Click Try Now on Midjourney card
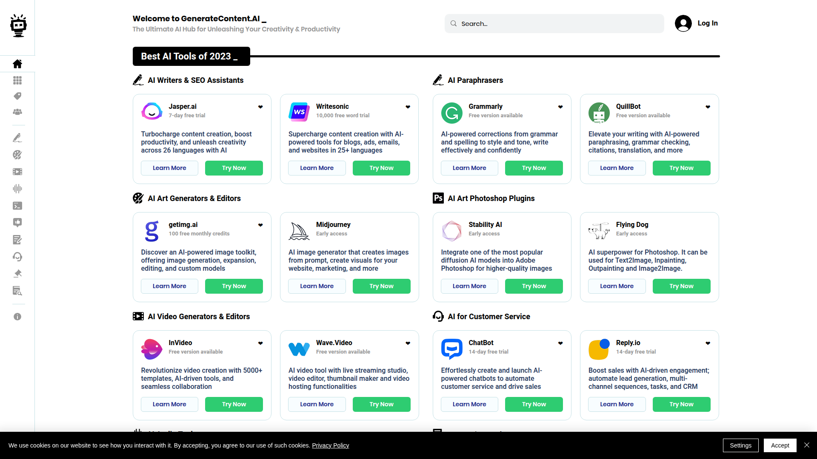This screenshot has width=817, height=459. [x=381, y=286]
